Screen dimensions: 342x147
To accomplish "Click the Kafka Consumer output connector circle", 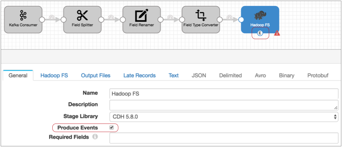I will 42,19.
